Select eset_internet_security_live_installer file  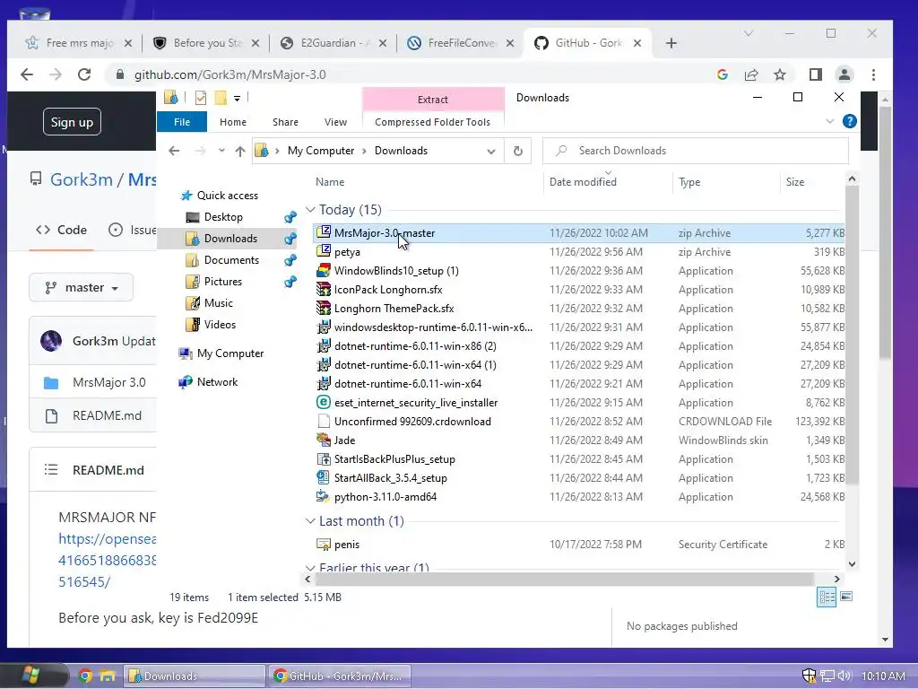[416, 403]
